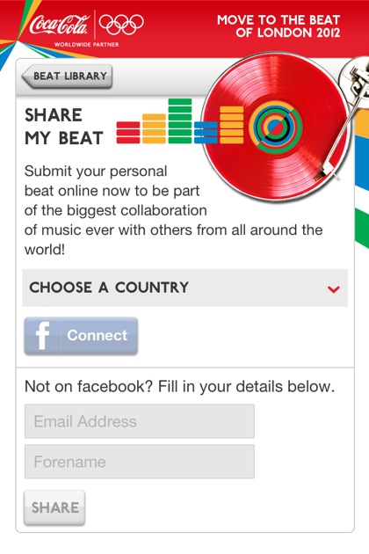The width and height of the screenshot is (369, 554).
Task: Click the red equalizer bars
Action: click(x=128, y=133)
